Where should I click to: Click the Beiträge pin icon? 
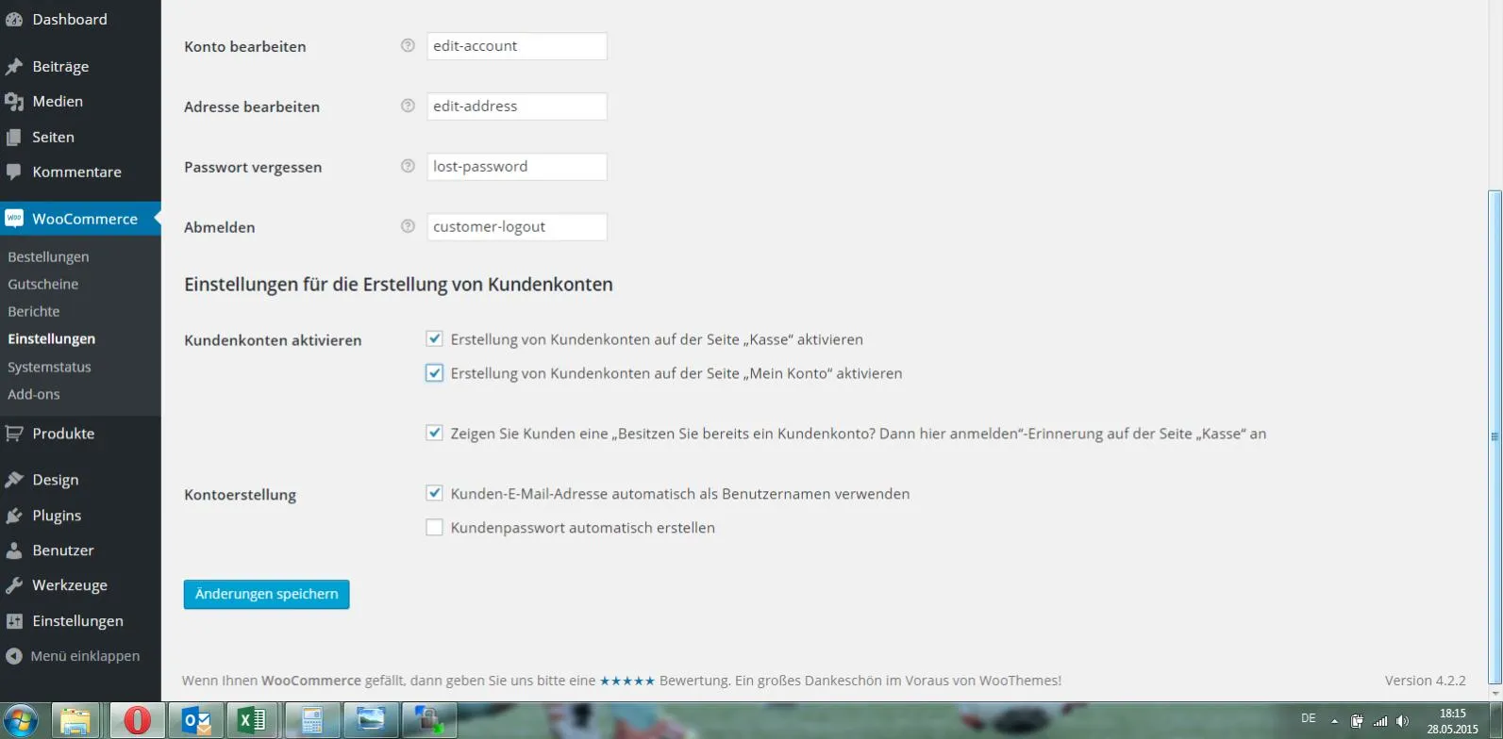(14, 67)
